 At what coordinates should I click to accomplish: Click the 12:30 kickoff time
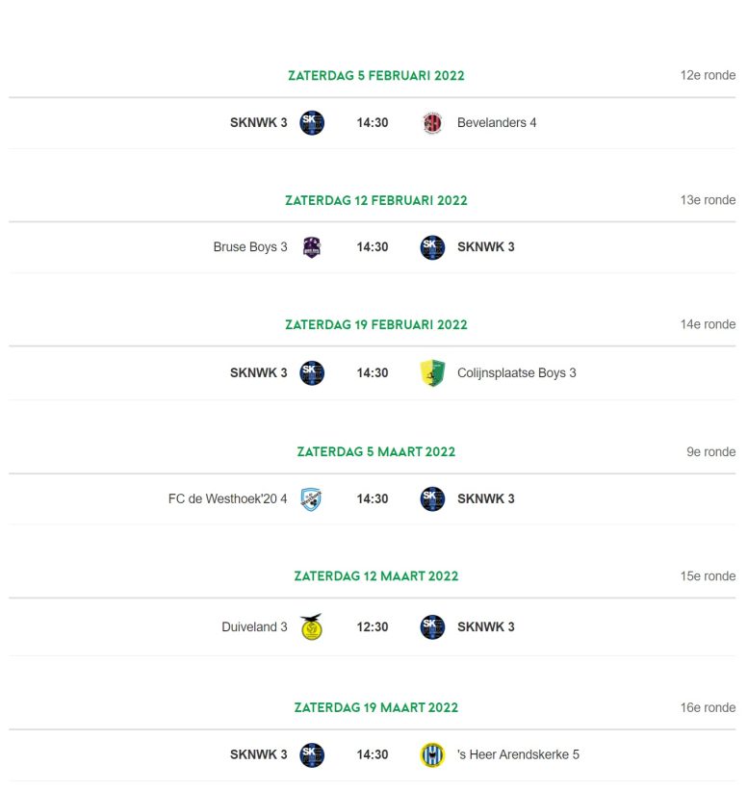[x=373, y=627]
